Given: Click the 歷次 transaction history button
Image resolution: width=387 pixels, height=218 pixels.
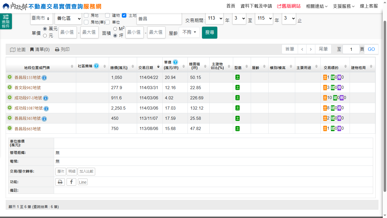Looking at the screenshot, I should click(x=61, y=171).
